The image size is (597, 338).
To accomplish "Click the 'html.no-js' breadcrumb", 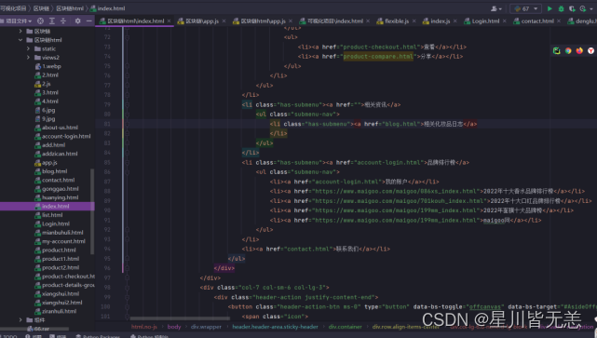I will [x=144, y=327].
